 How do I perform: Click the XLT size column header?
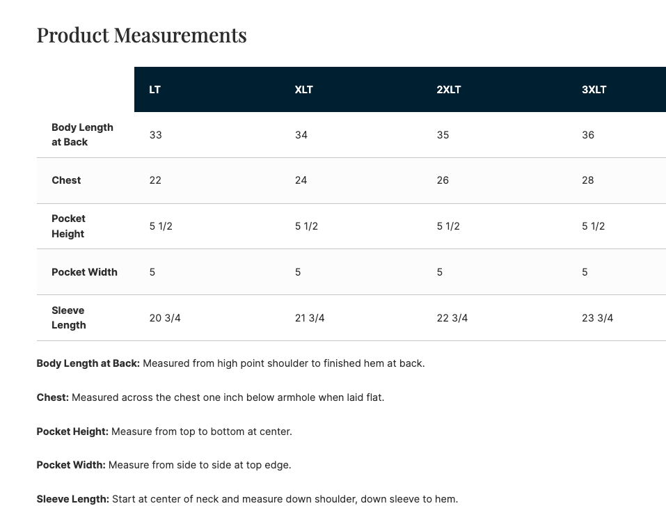(x=303, y=90)
